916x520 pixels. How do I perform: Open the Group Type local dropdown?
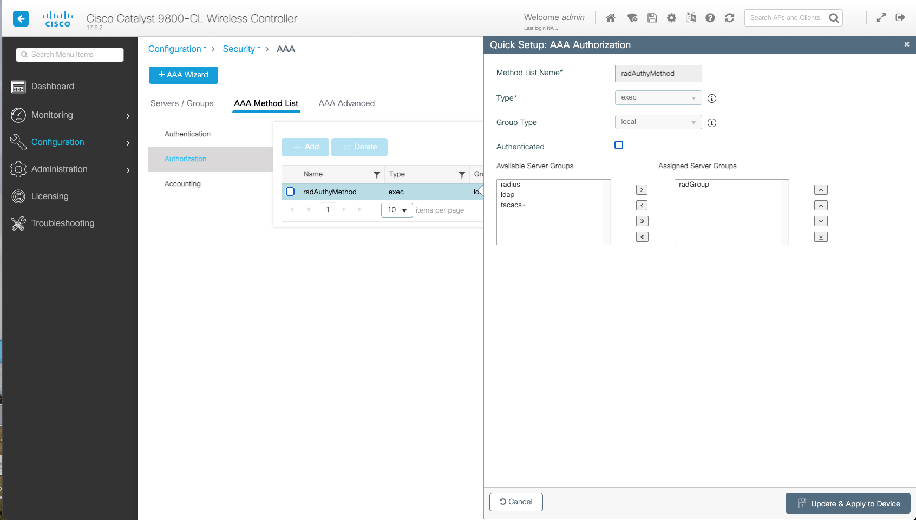coord(658,122)
